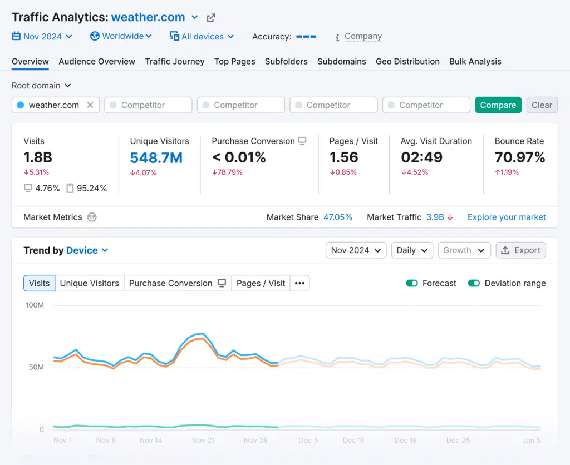Image resolution: width=570 pixels, height=465 pixels.
Task: Select the Unique Visitors chart metric
Action: coord(89,283)
